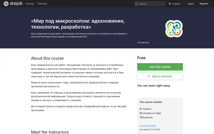Open the Teaching menu item
Viewport: 214px width, 134px height.
coord(42,4)
